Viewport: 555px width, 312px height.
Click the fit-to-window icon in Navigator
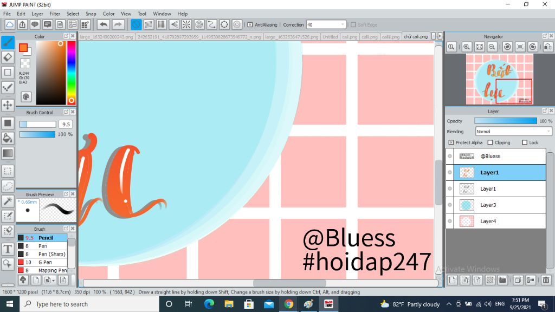(479, 47)
